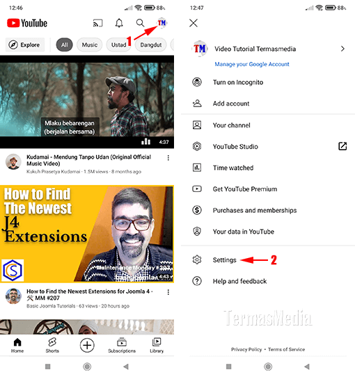Open more options for Joomla 4 video

[168, 292]
